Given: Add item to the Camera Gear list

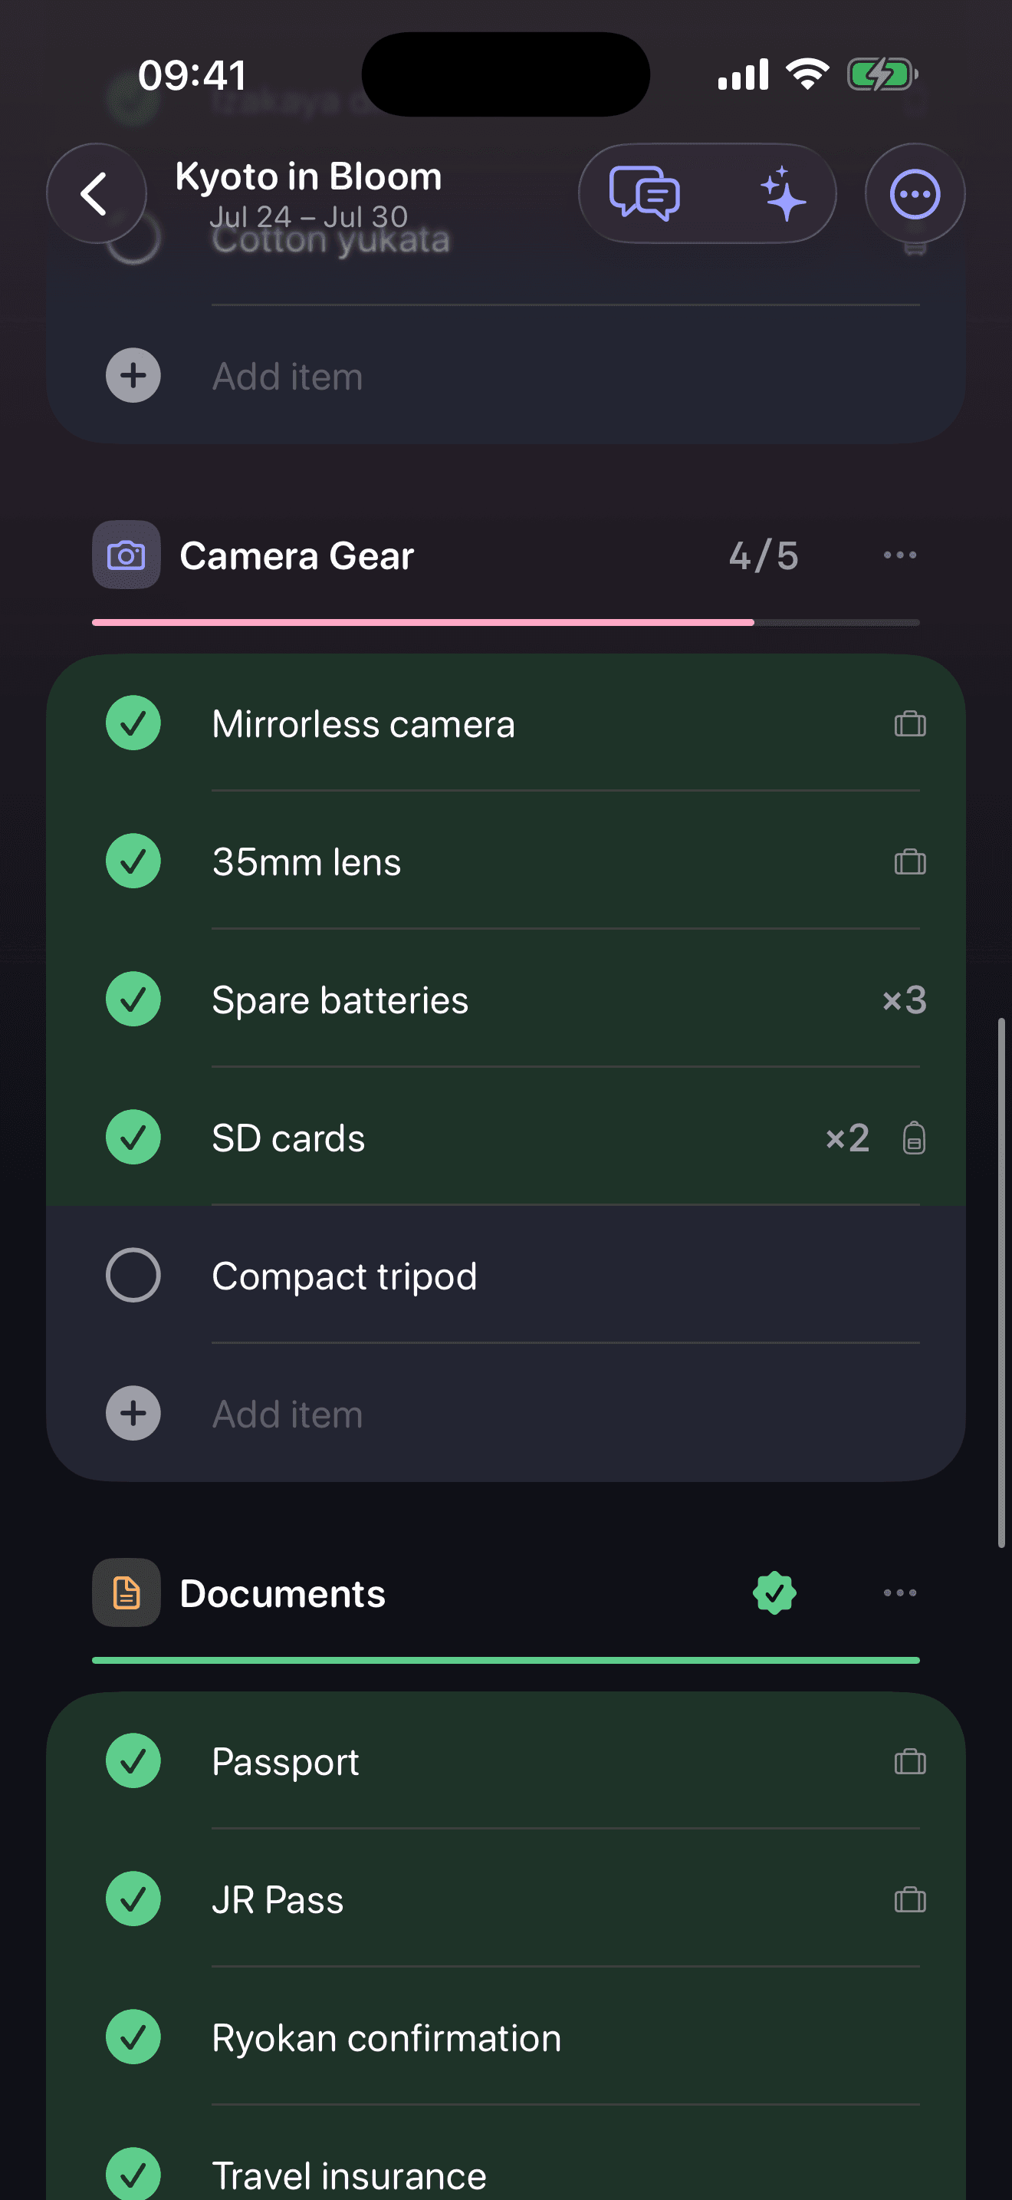Looking at the screenshot, I should pos(505,1414).
